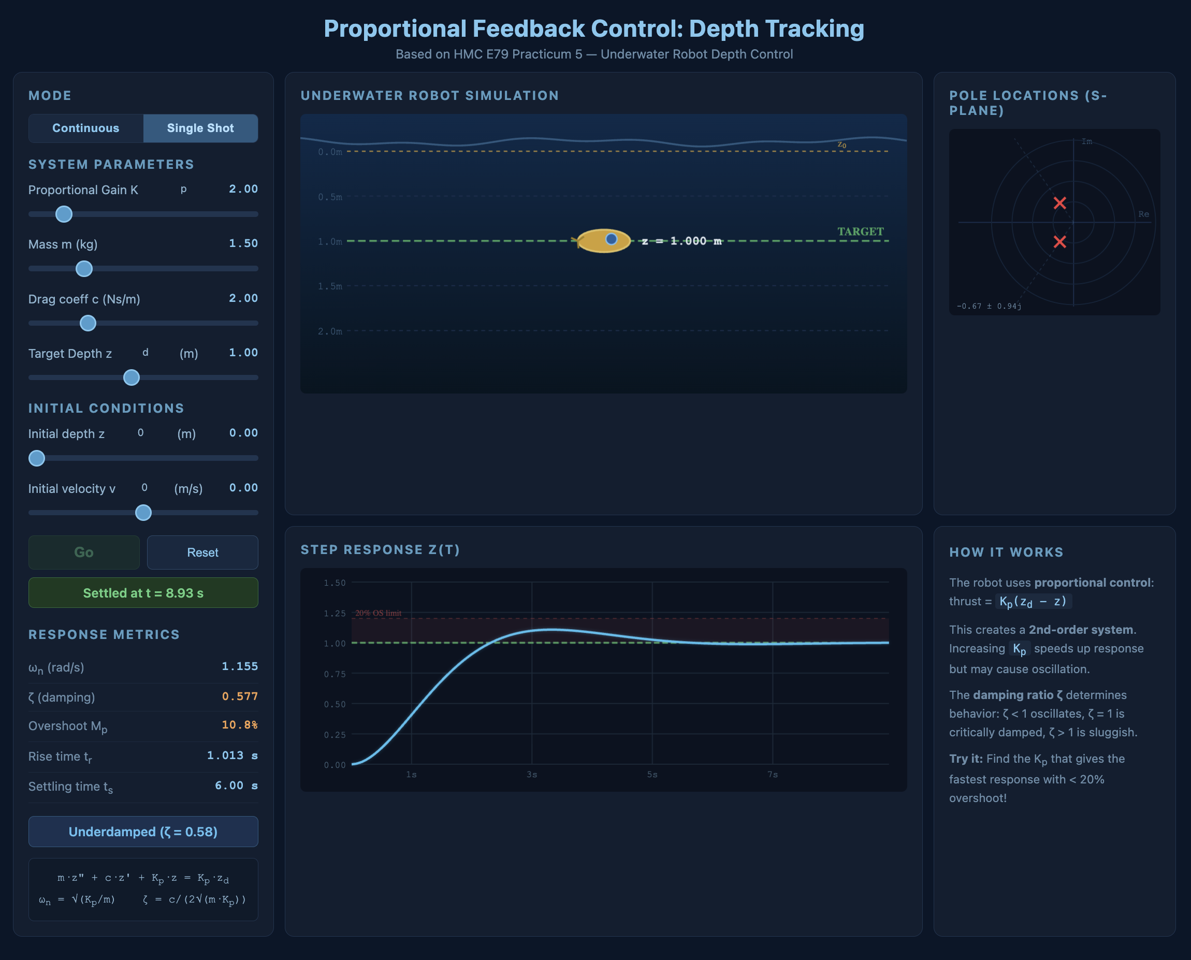Select Single Shot mode
Image resolution: width=1191 pixels, height=960 pixels.
[200, 128]
